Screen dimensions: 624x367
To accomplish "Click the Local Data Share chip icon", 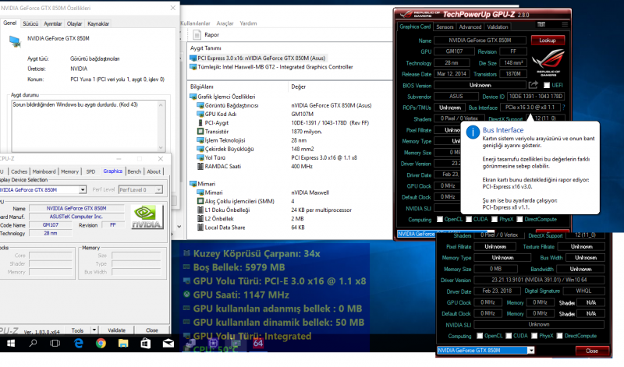I will [200, 228].
